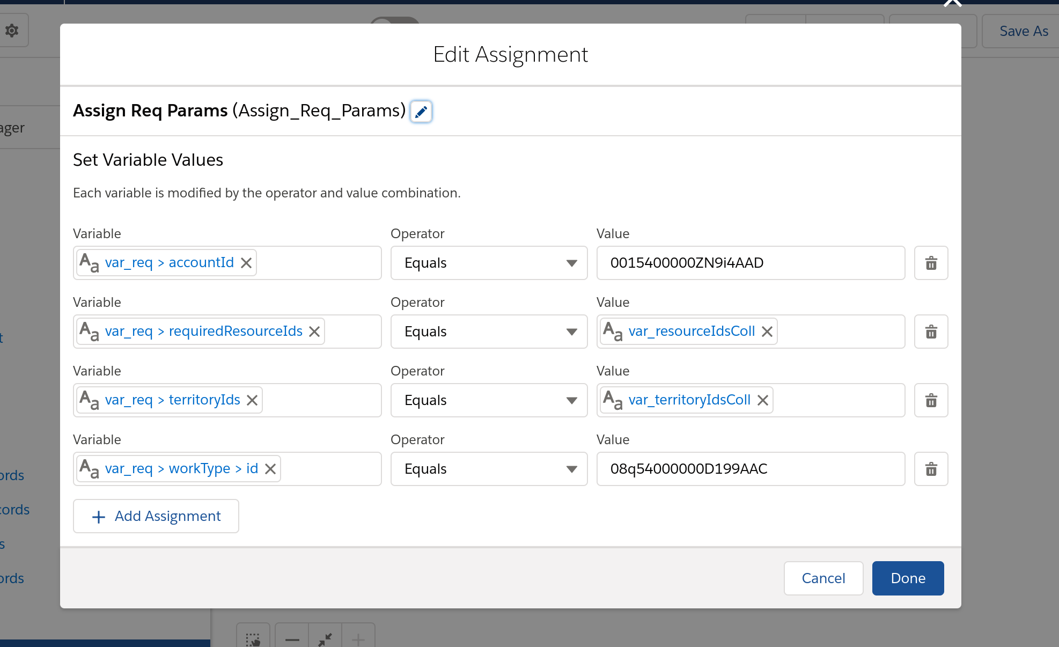Screen dimensions: 1059x647
Task: Click Add Assignment button
Action: point(156,516)
